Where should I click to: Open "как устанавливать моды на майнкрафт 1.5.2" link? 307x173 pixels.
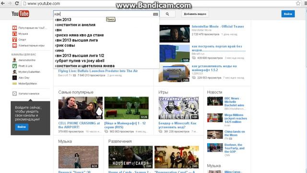(x=214, y=68)
